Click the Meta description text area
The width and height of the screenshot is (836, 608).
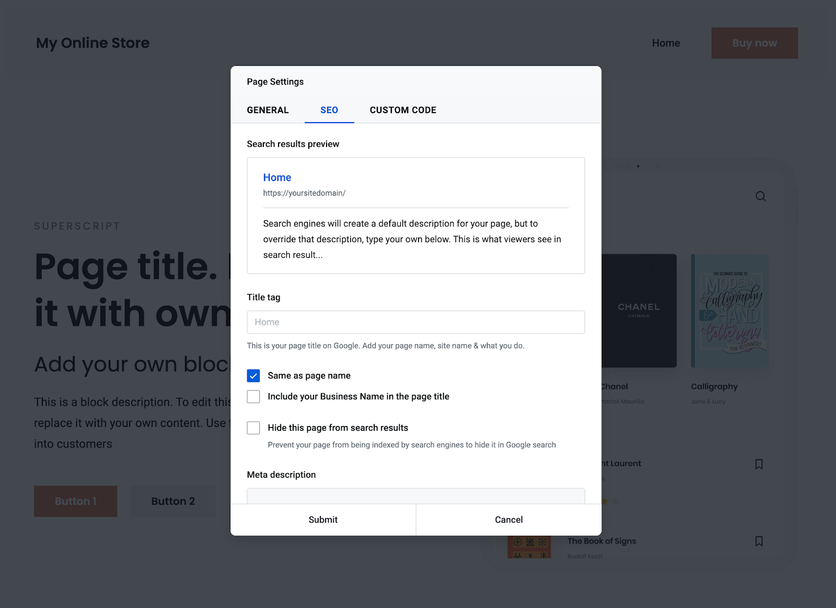[x=416, y=496]
